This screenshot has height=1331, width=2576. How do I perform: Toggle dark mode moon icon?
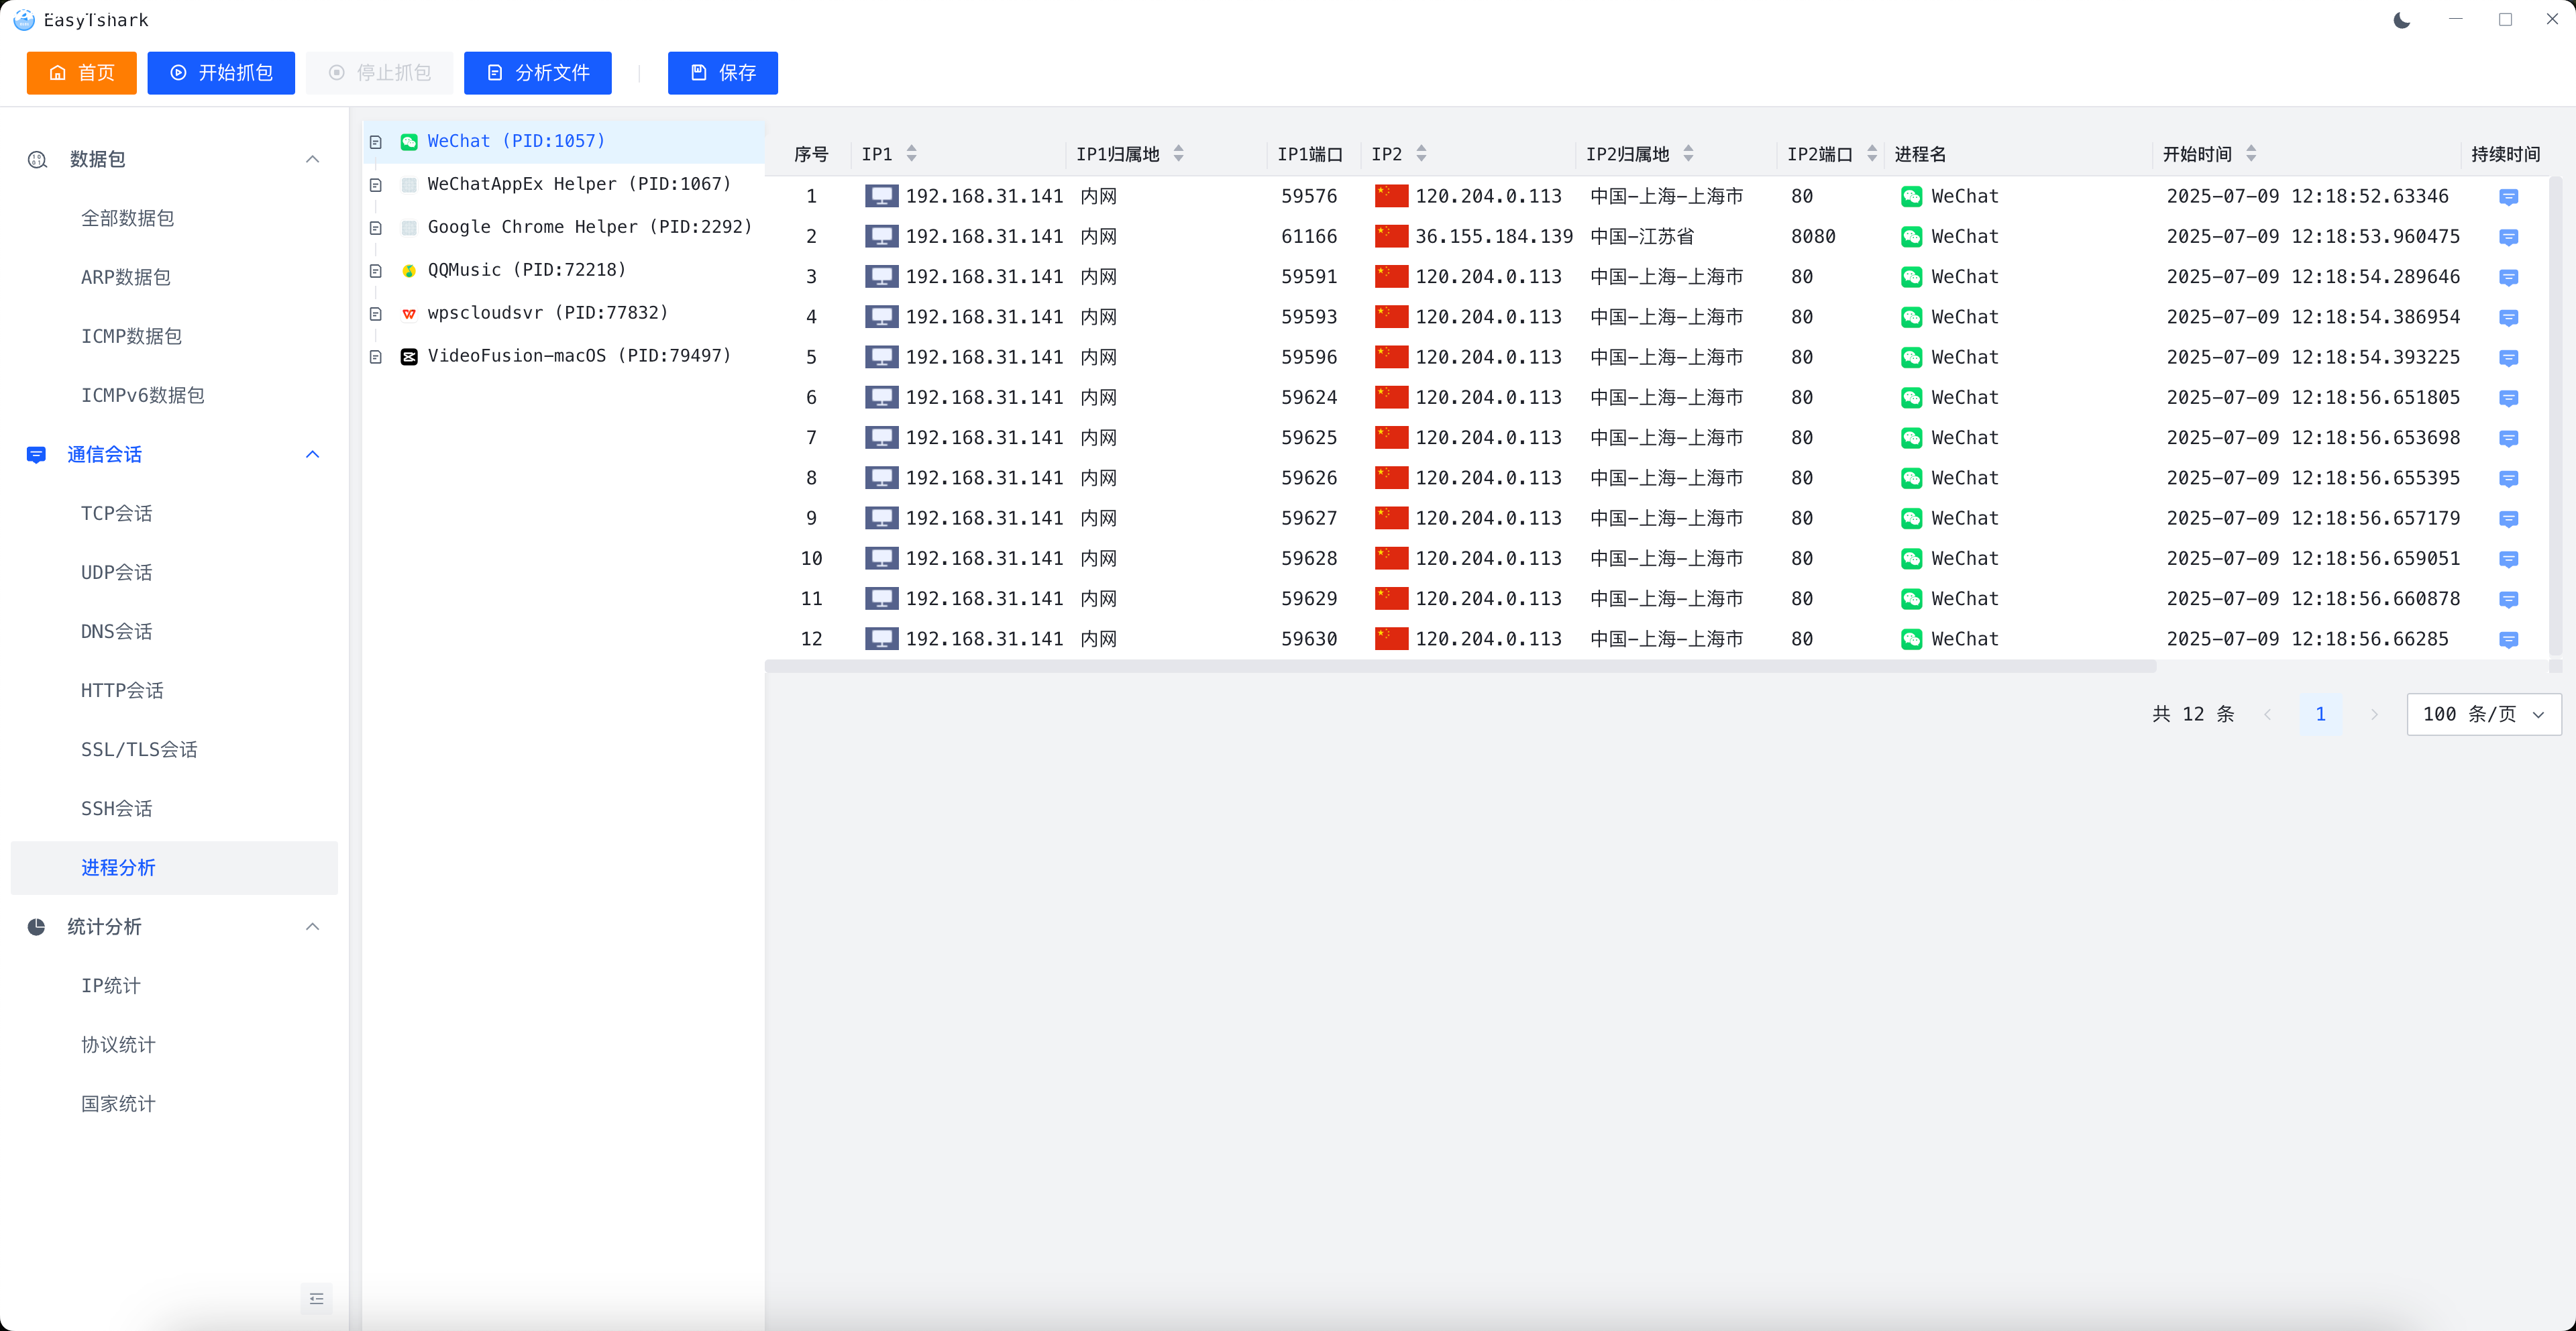(2401, 20)
